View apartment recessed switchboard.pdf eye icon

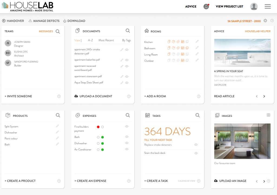(x=127, y=66)
